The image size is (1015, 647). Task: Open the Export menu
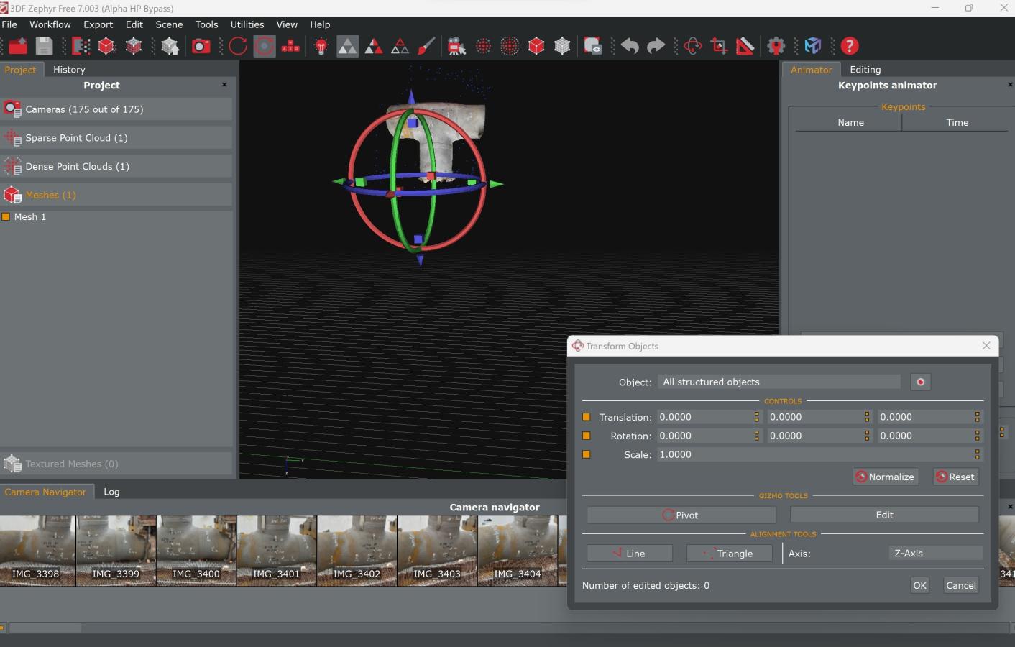click(98, 24)
